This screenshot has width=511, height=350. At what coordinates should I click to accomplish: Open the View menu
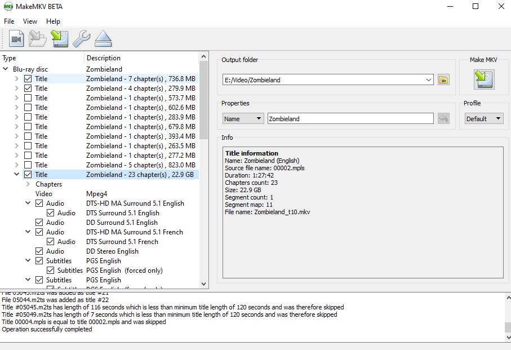30,21
